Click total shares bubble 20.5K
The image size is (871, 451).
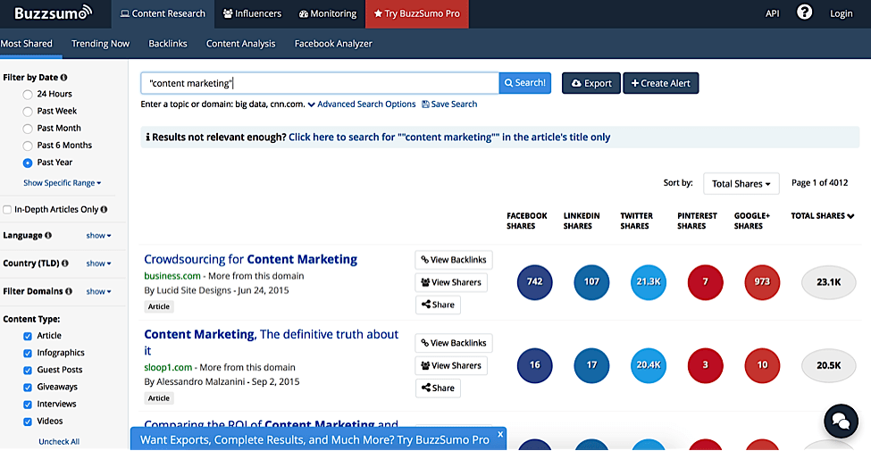pyautogui.click(x=828, y=365)
